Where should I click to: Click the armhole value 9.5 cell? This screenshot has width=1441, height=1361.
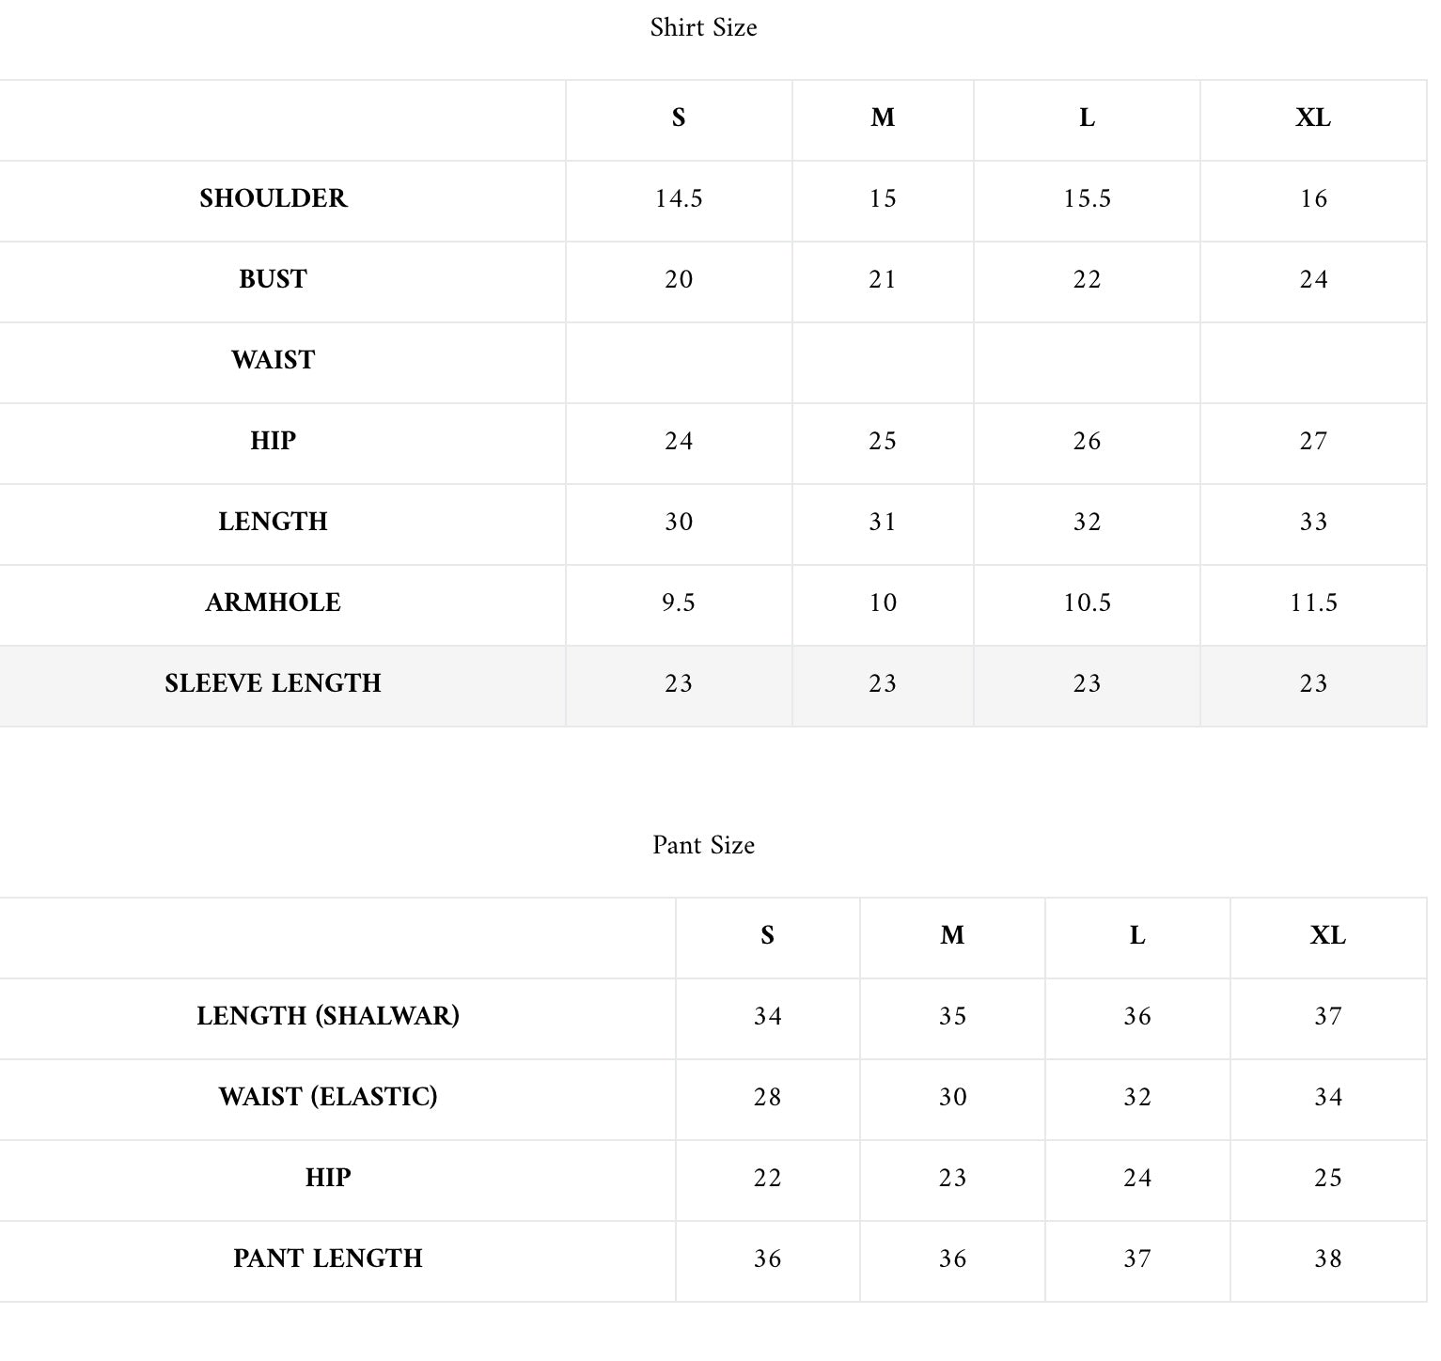point(679,603)
